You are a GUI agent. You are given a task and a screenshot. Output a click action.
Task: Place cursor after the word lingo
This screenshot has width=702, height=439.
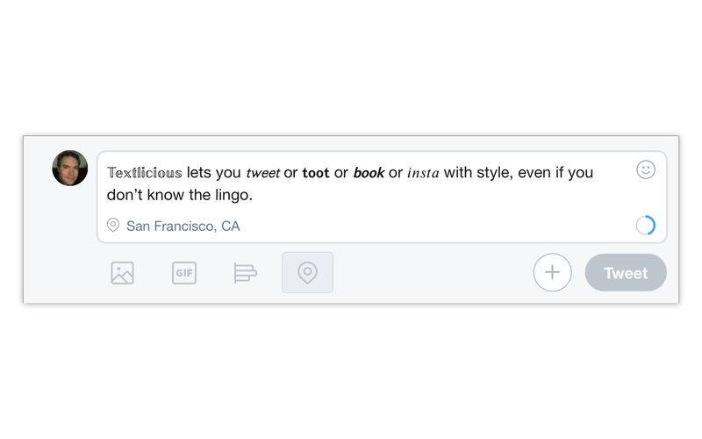[x=253, y=195]
